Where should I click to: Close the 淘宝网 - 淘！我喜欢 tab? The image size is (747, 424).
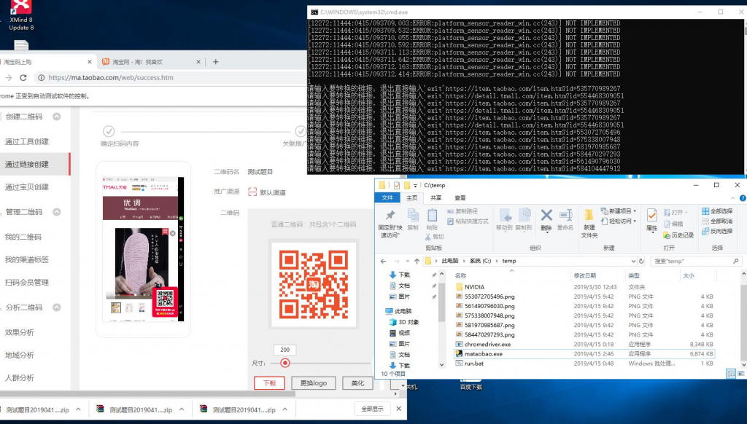(198, 62)
